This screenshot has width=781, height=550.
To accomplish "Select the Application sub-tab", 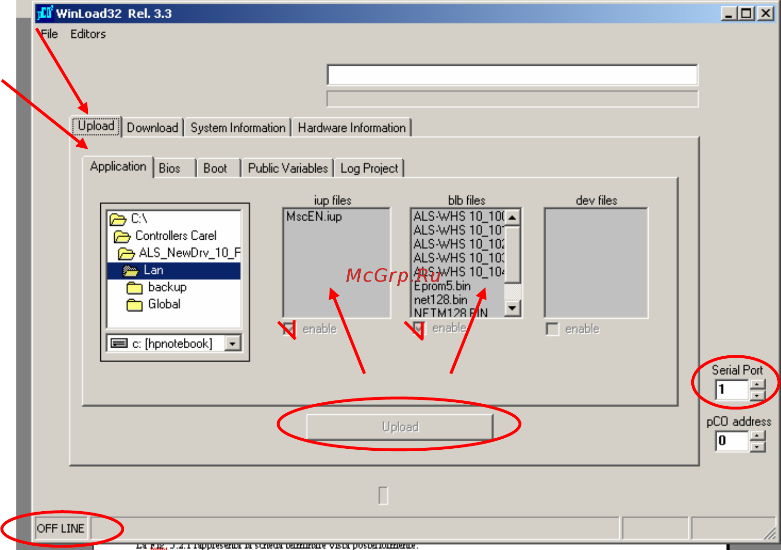I will (118, 167).
